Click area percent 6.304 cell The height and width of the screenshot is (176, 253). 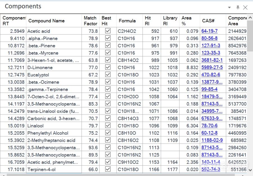point(190,125)
